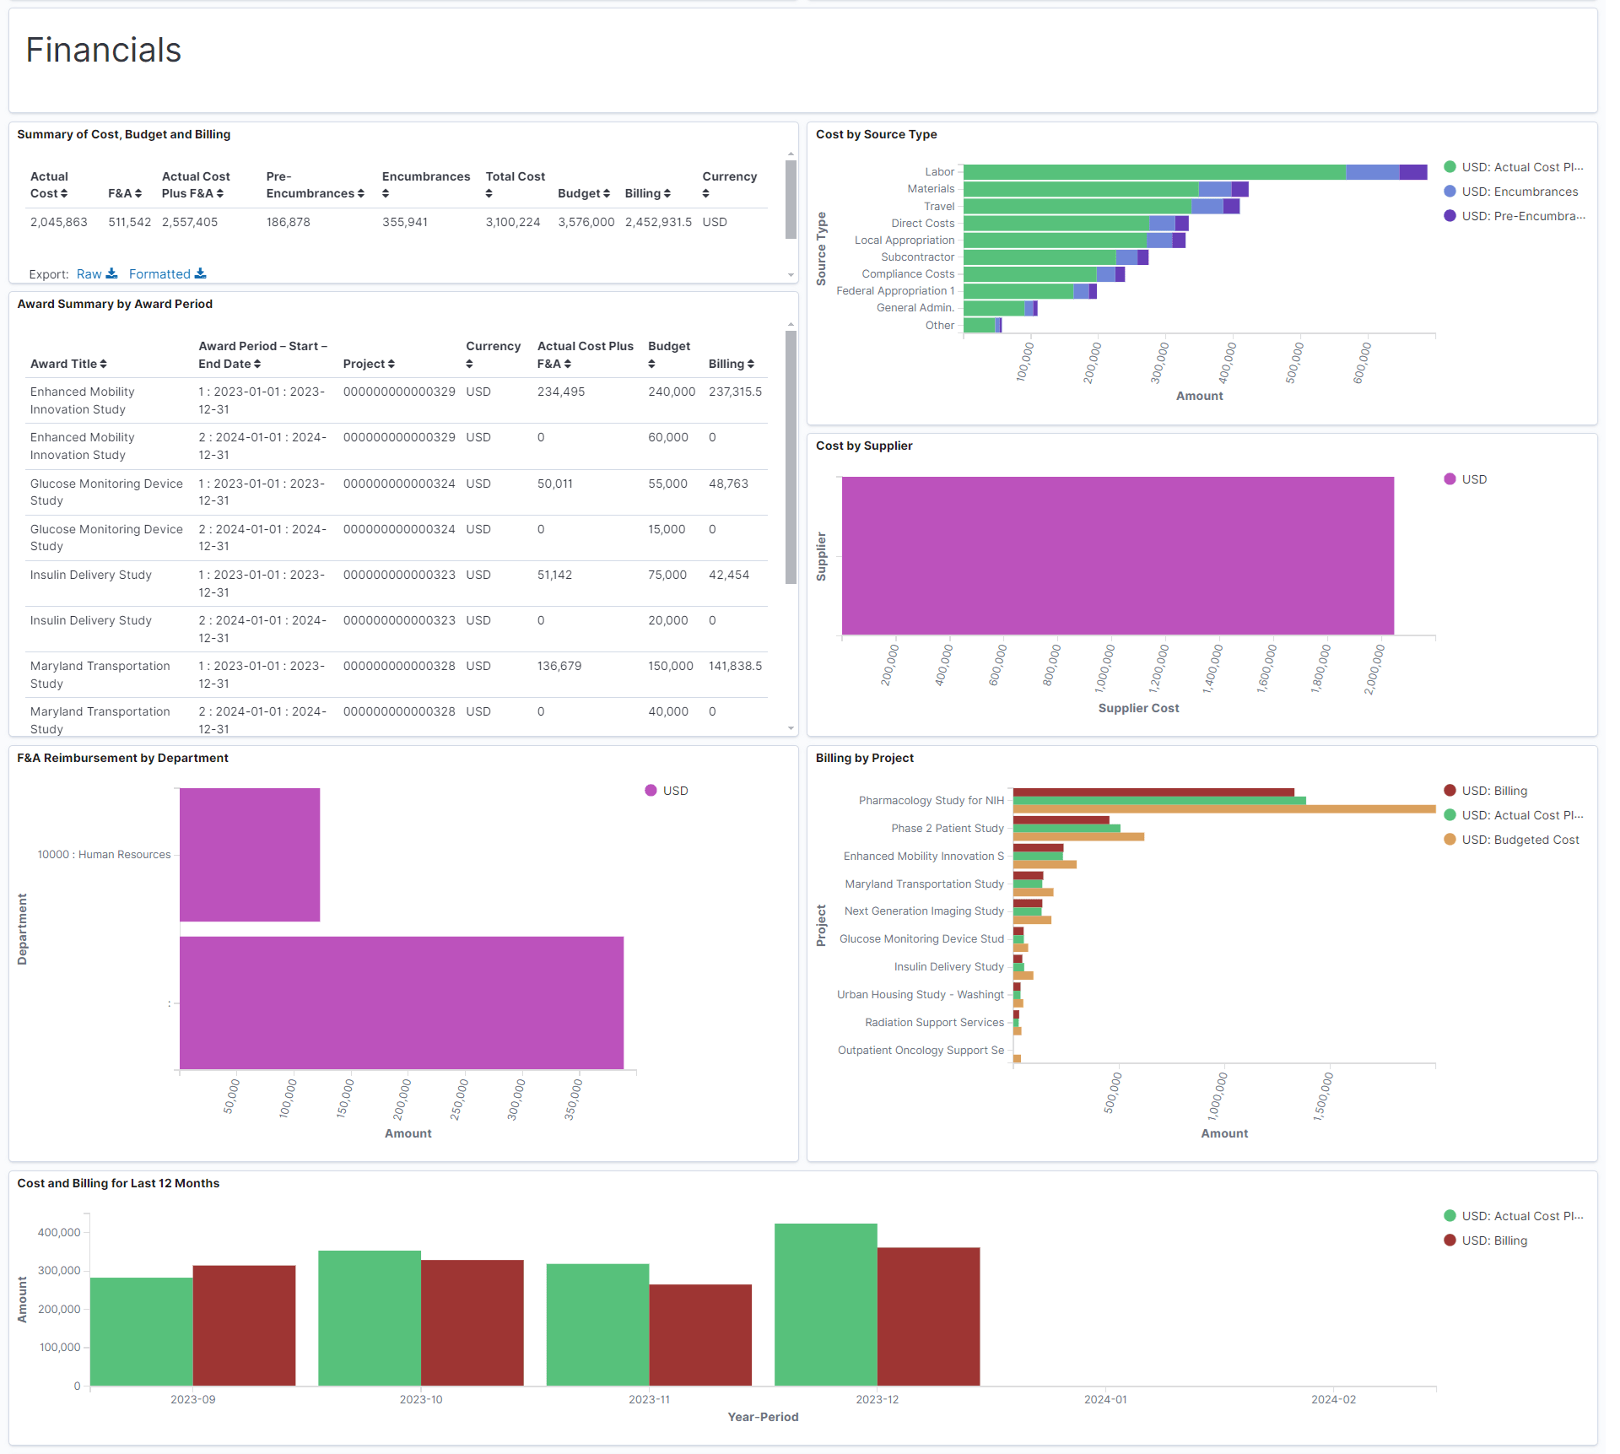Sort by Pre-Encumbrances column arrows
Image resolution: width=1620 pixels, height=1454 pixels.
coord(360,194)
